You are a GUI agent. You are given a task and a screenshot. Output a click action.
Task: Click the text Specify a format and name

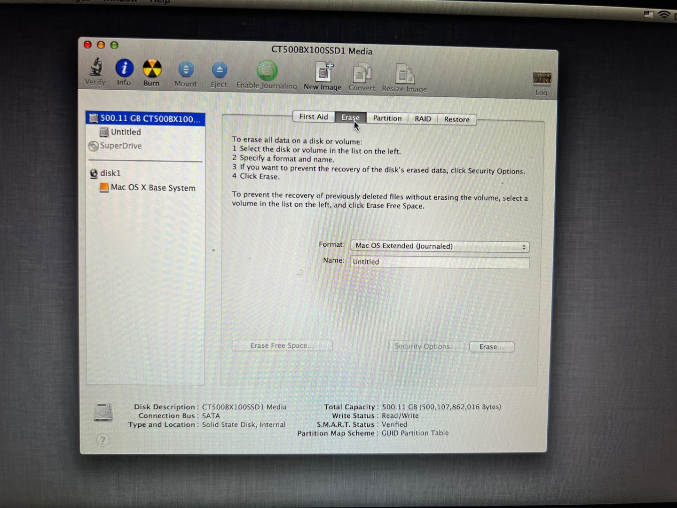pos(287,159)
